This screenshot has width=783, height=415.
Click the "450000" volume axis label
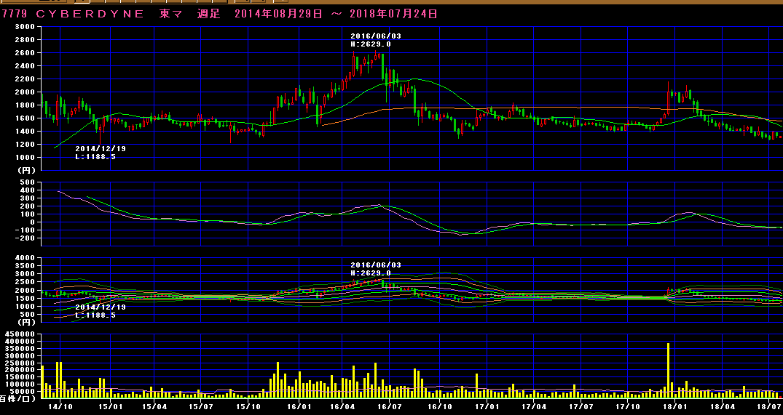pyautogui.click(x=20, y=334)
